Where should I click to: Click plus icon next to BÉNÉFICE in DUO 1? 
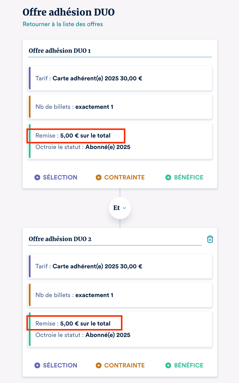[x=168, y=177]
